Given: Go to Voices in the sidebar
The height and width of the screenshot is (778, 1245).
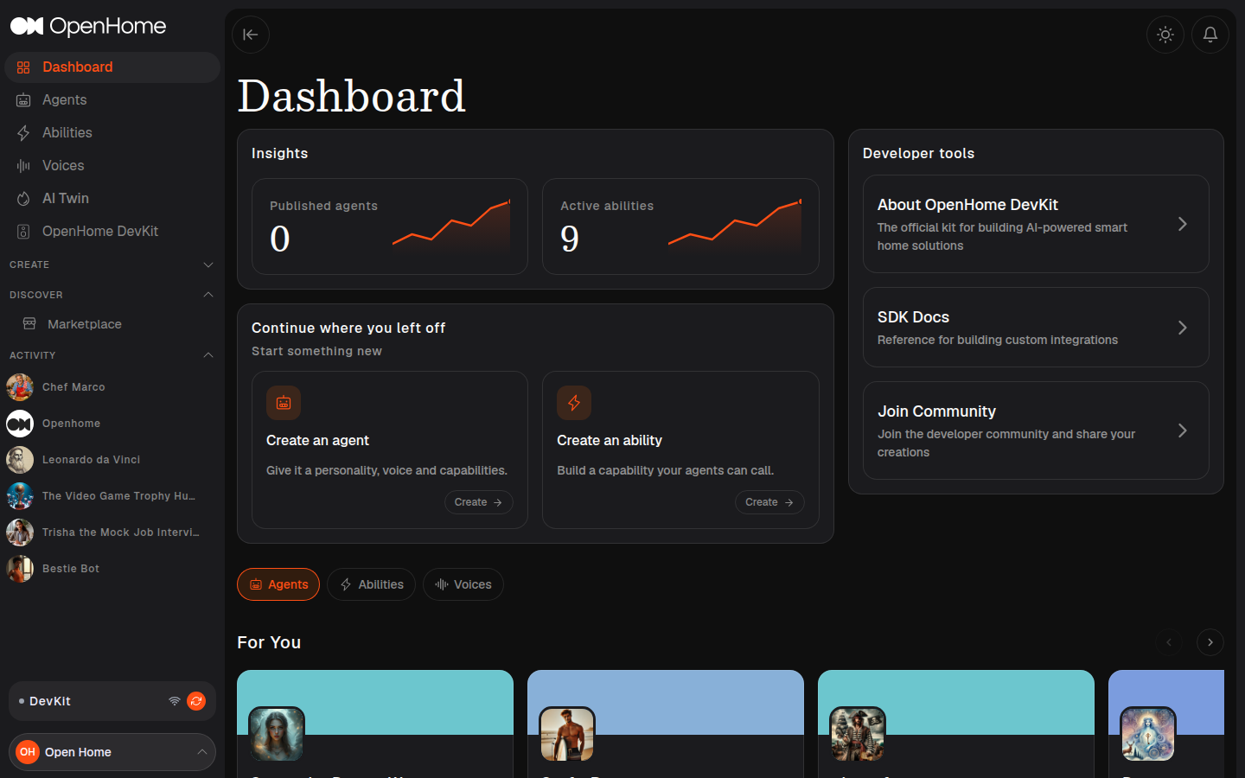Looking at the screenshot, I should [x=112, y=166].
